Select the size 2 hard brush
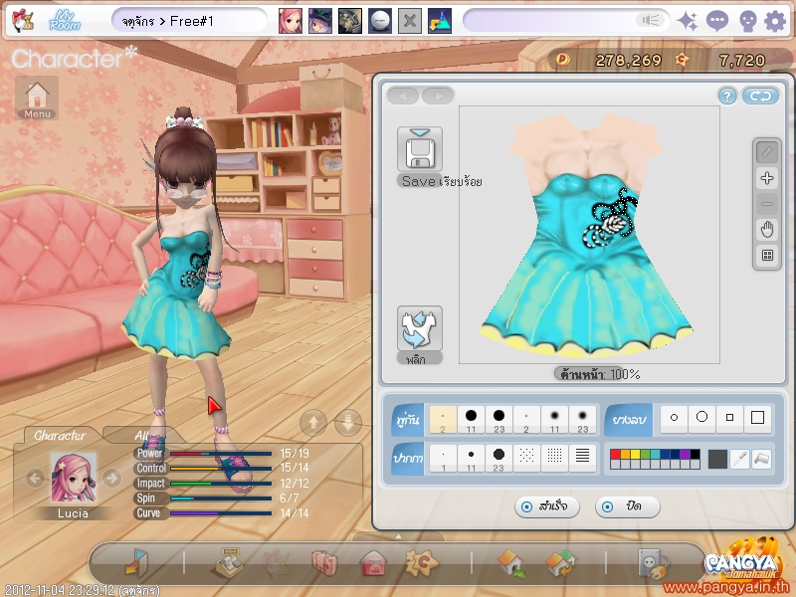 pos(443,419)
